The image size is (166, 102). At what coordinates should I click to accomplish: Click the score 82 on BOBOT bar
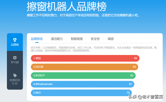[x=132, y=75]
